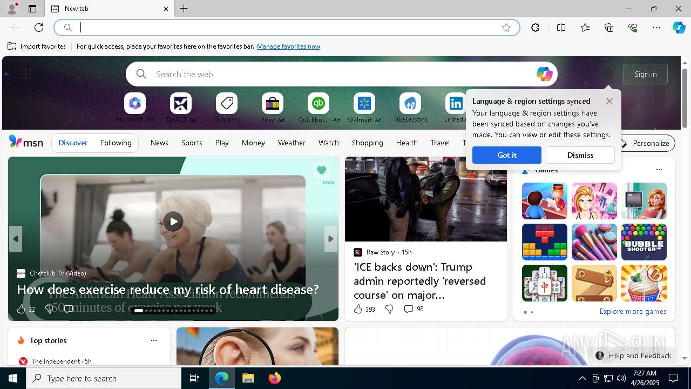Open the Favorites list icon

point(585,28)
